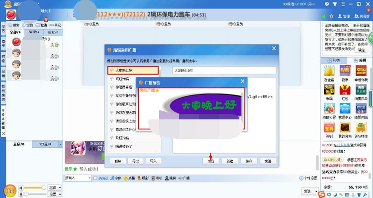Click the 预览 preview button

(x=211, y=161)
